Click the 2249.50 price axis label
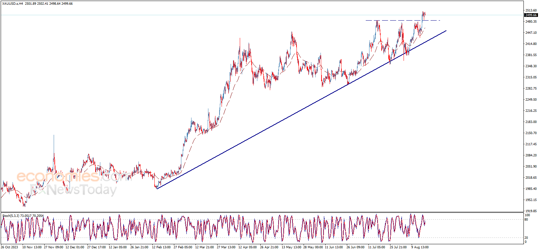This screenshot has width=539, height=251. 531,100
